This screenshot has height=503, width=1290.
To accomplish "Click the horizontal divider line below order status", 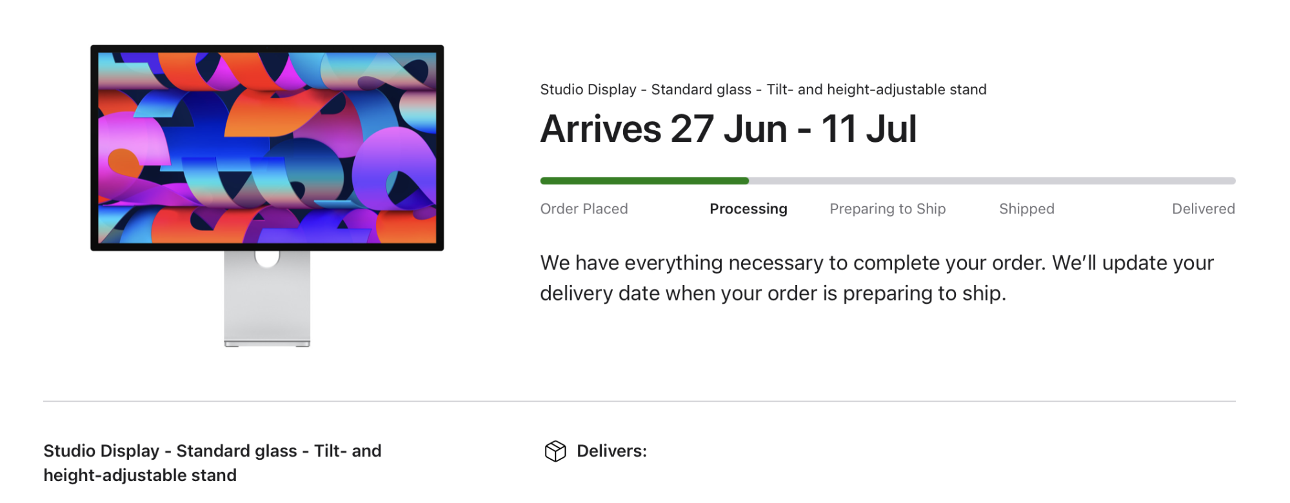I will pyautogui.click(x=639, y=401).
